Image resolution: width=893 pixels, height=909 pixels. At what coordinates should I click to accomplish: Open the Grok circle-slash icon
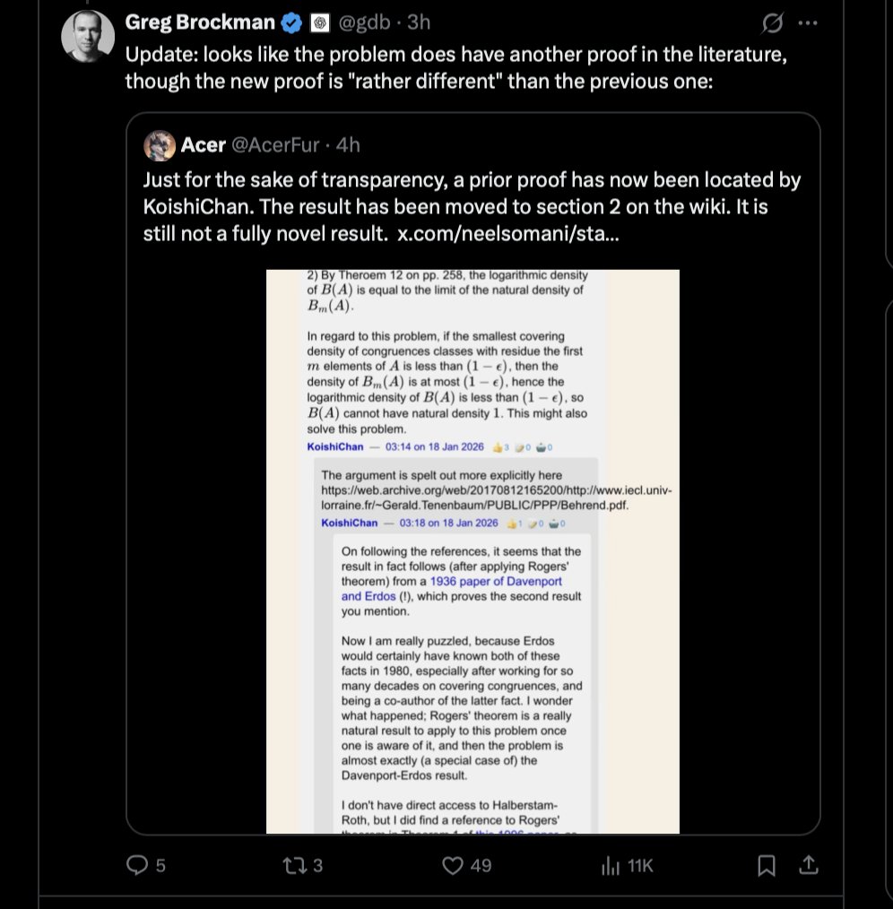(x=772, y=23)
